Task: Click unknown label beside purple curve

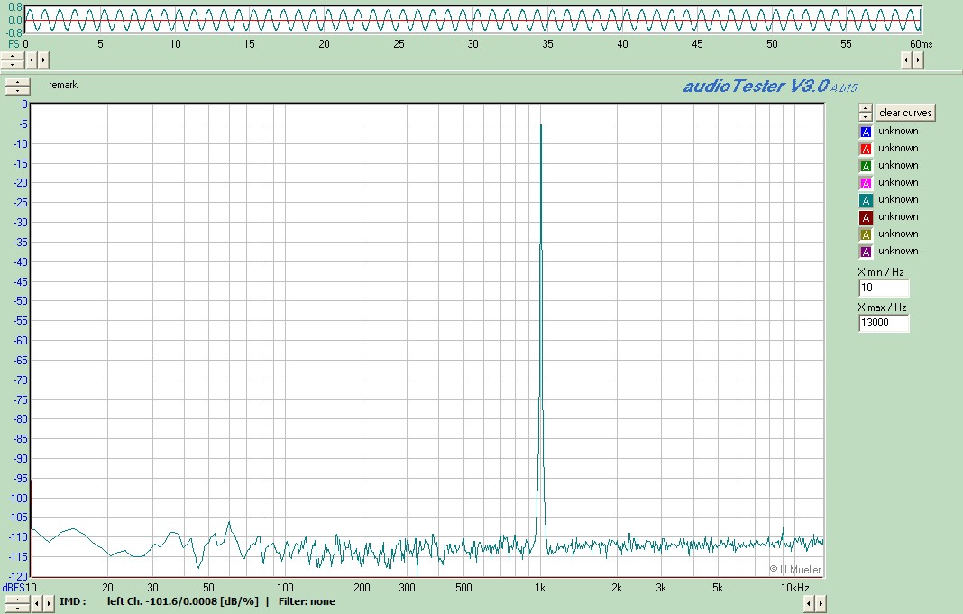Action: tap(898, 252)
